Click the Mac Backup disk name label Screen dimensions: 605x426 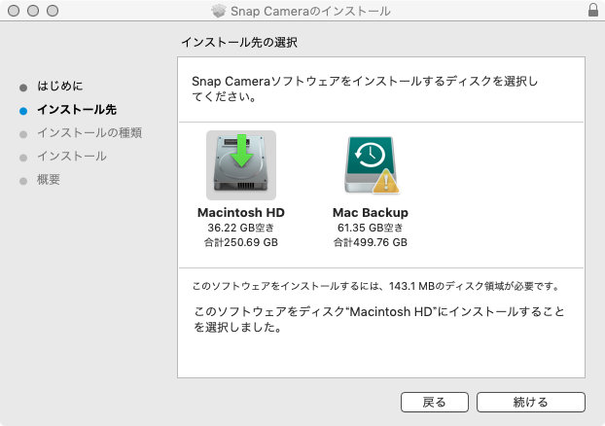(371, 213)
